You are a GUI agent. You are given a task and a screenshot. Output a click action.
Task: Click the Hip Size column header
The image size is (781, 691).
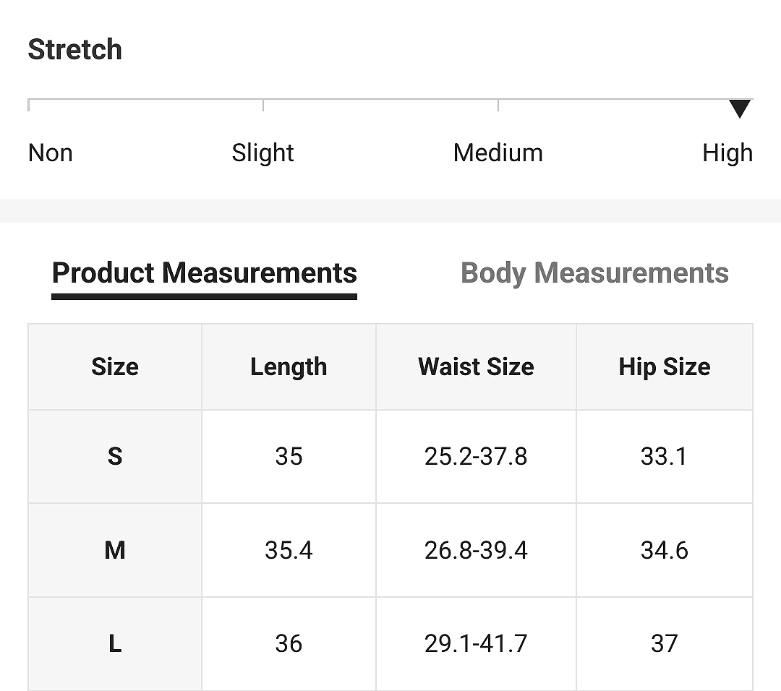665,367
